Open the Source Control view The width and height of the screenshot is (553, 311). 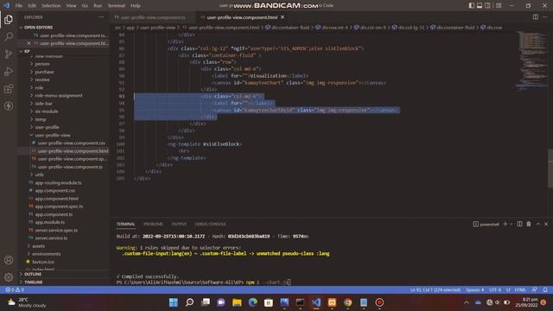[x=9, y=54]
